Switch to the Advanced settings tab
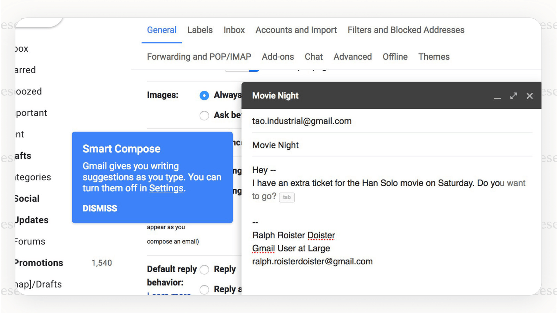 (x=352, y=57)
